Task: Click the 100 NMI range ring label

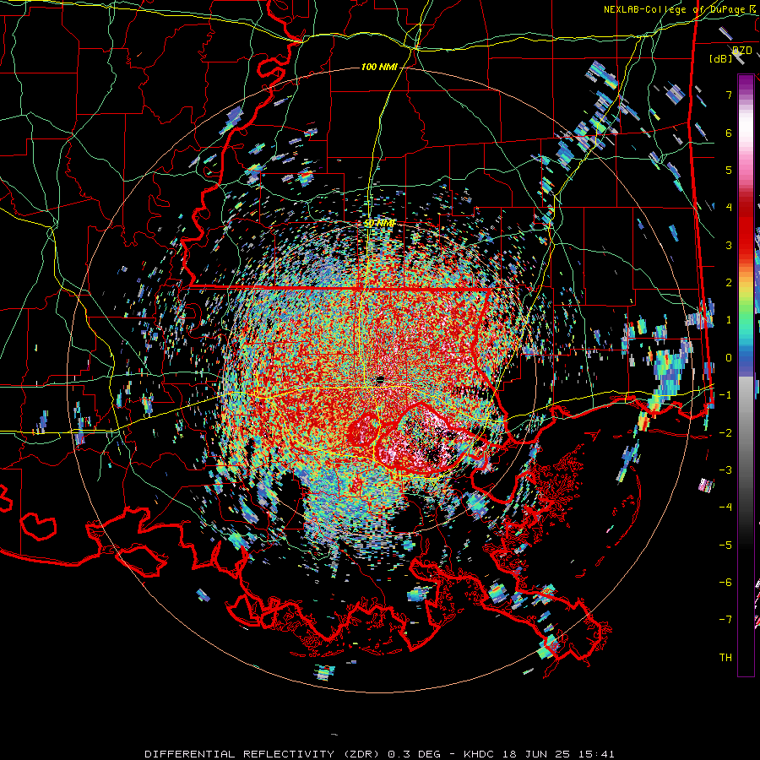Action: coord(379,67)
